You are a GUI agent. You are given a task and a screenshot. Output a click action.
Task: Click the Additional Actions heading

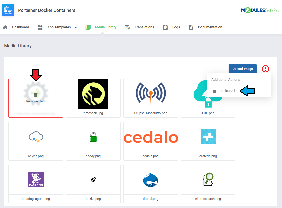pos(226,80)
